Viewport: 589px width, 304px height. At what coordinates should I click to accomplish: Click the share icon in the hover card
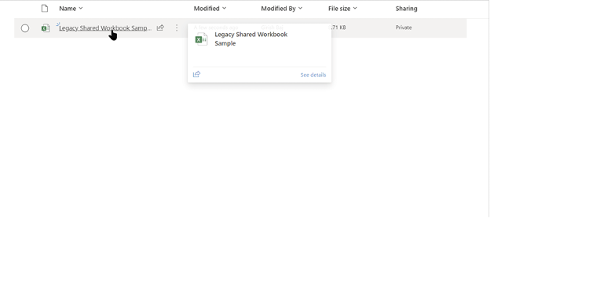196,75
